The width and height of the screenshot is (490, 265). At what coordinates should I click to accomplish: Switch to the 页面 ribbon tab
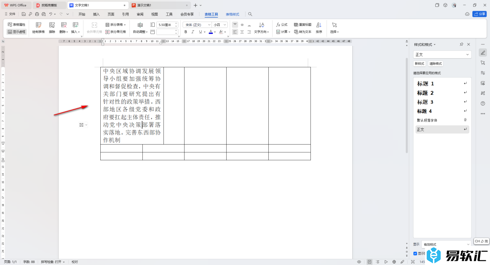[x=111, y=14]
